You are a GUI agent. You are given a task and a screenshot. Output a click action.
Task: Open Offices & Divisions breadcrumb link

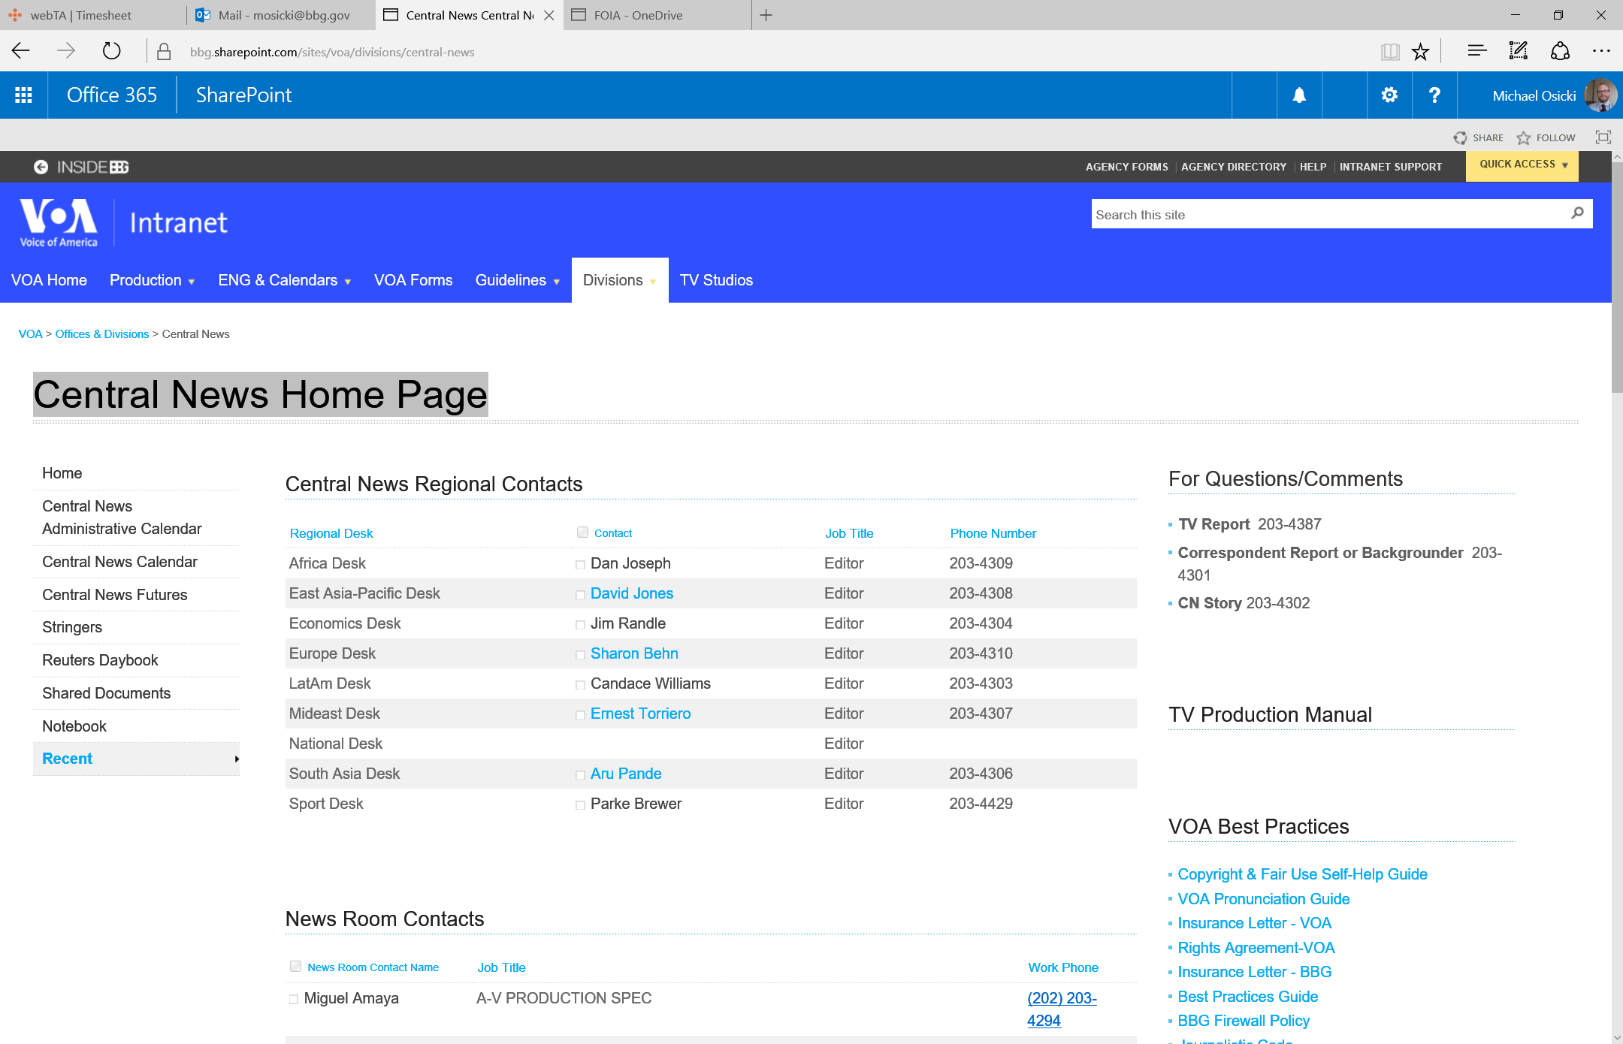point(102,333)
